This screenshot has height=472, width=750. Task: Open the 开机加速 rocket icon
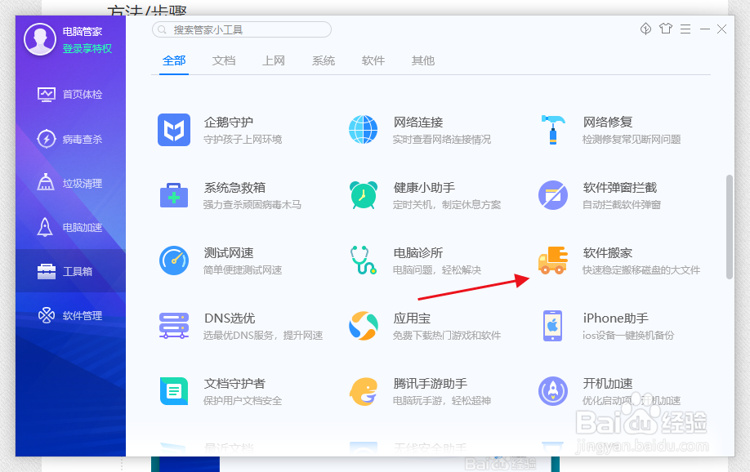pyautogui.click(x=553, y=391)
